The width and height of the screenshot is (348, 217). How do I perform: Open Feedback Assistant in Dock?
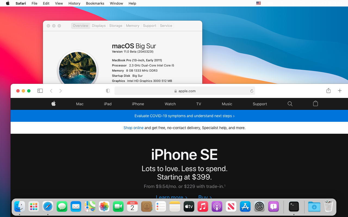click(274, 207)
